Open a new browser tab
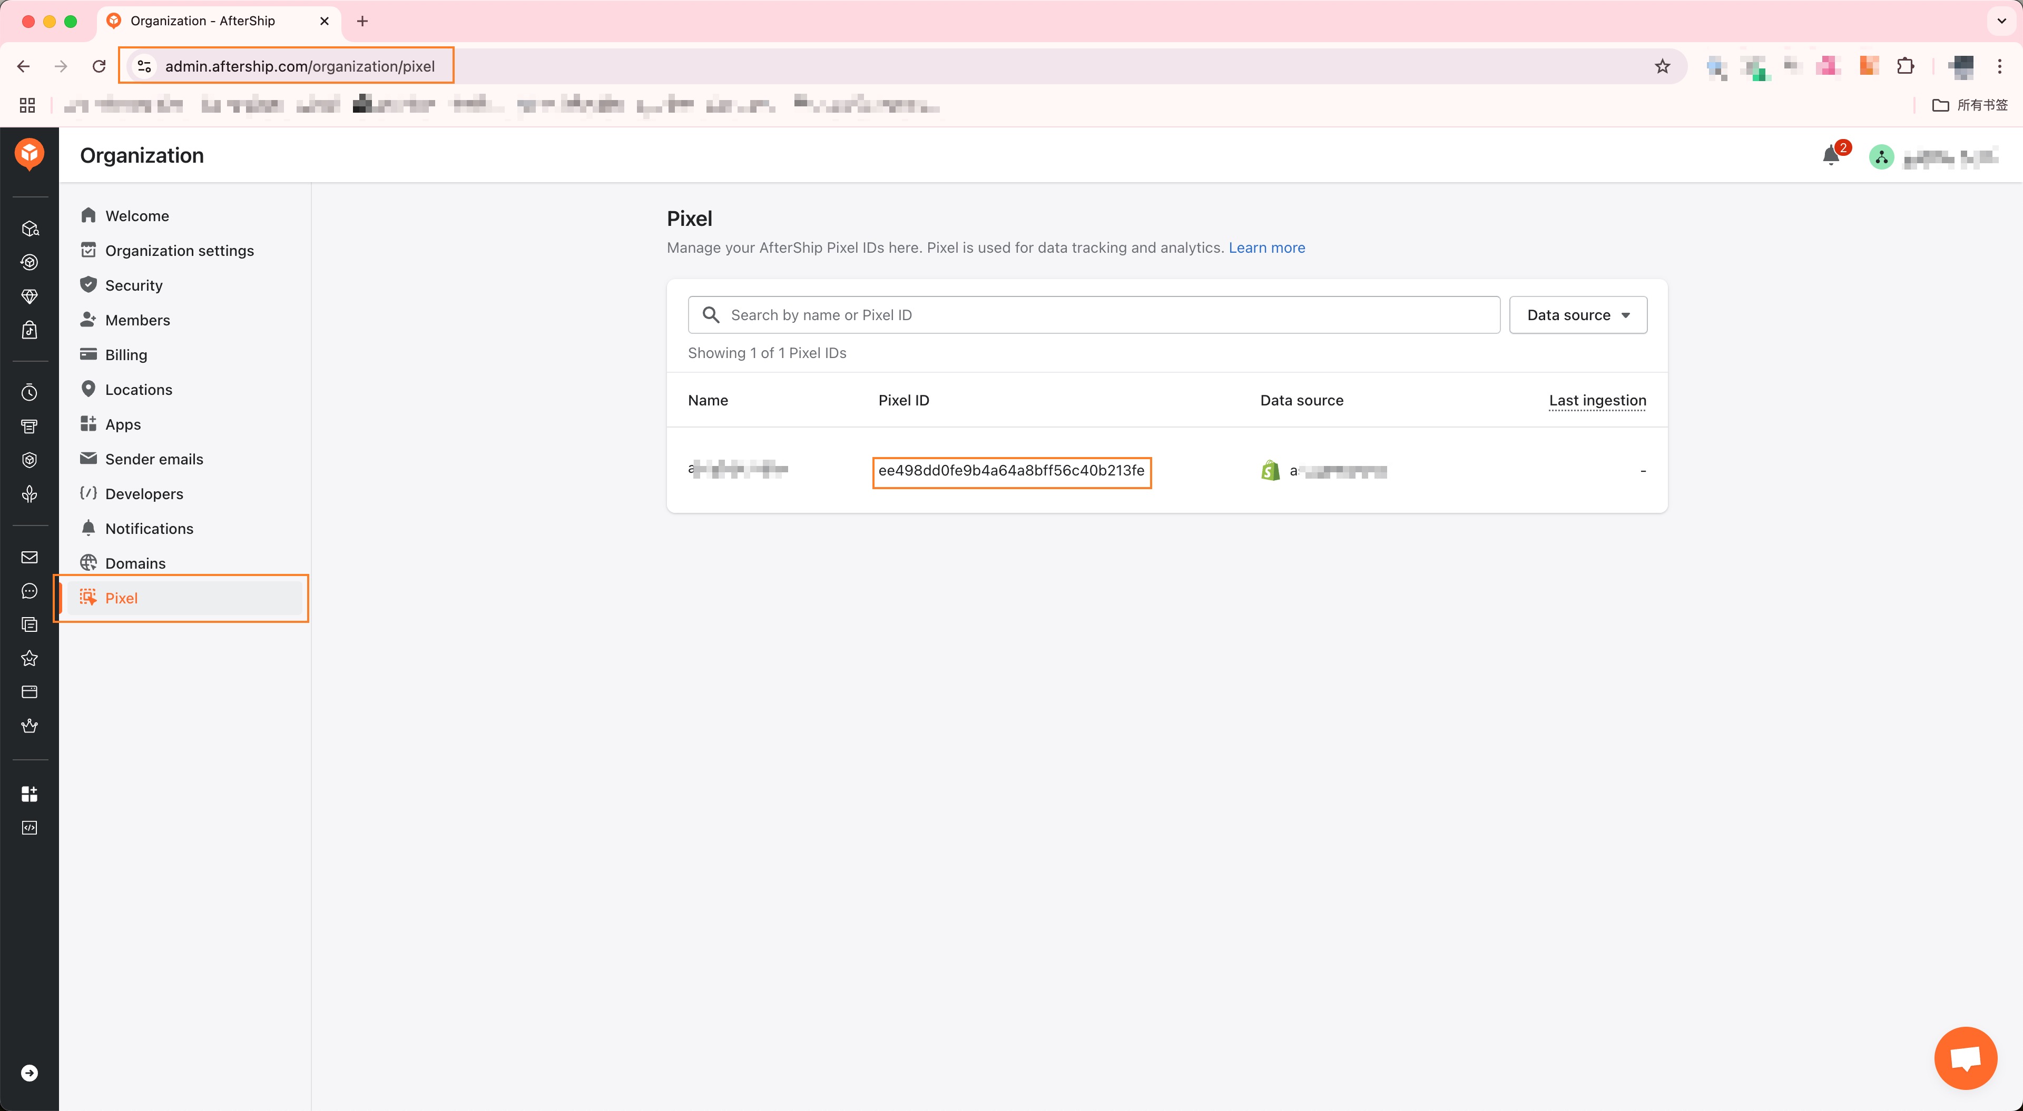Viewport: 2023px width, 1111px height. tap(362, 21)
